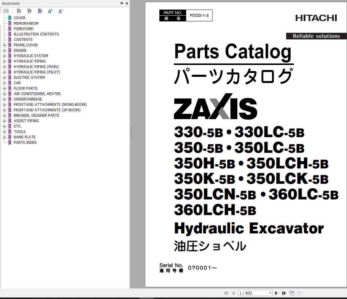Go to the next page
Image resolution: width=347 pixels, height=299 pixels.
coord(276,293)
